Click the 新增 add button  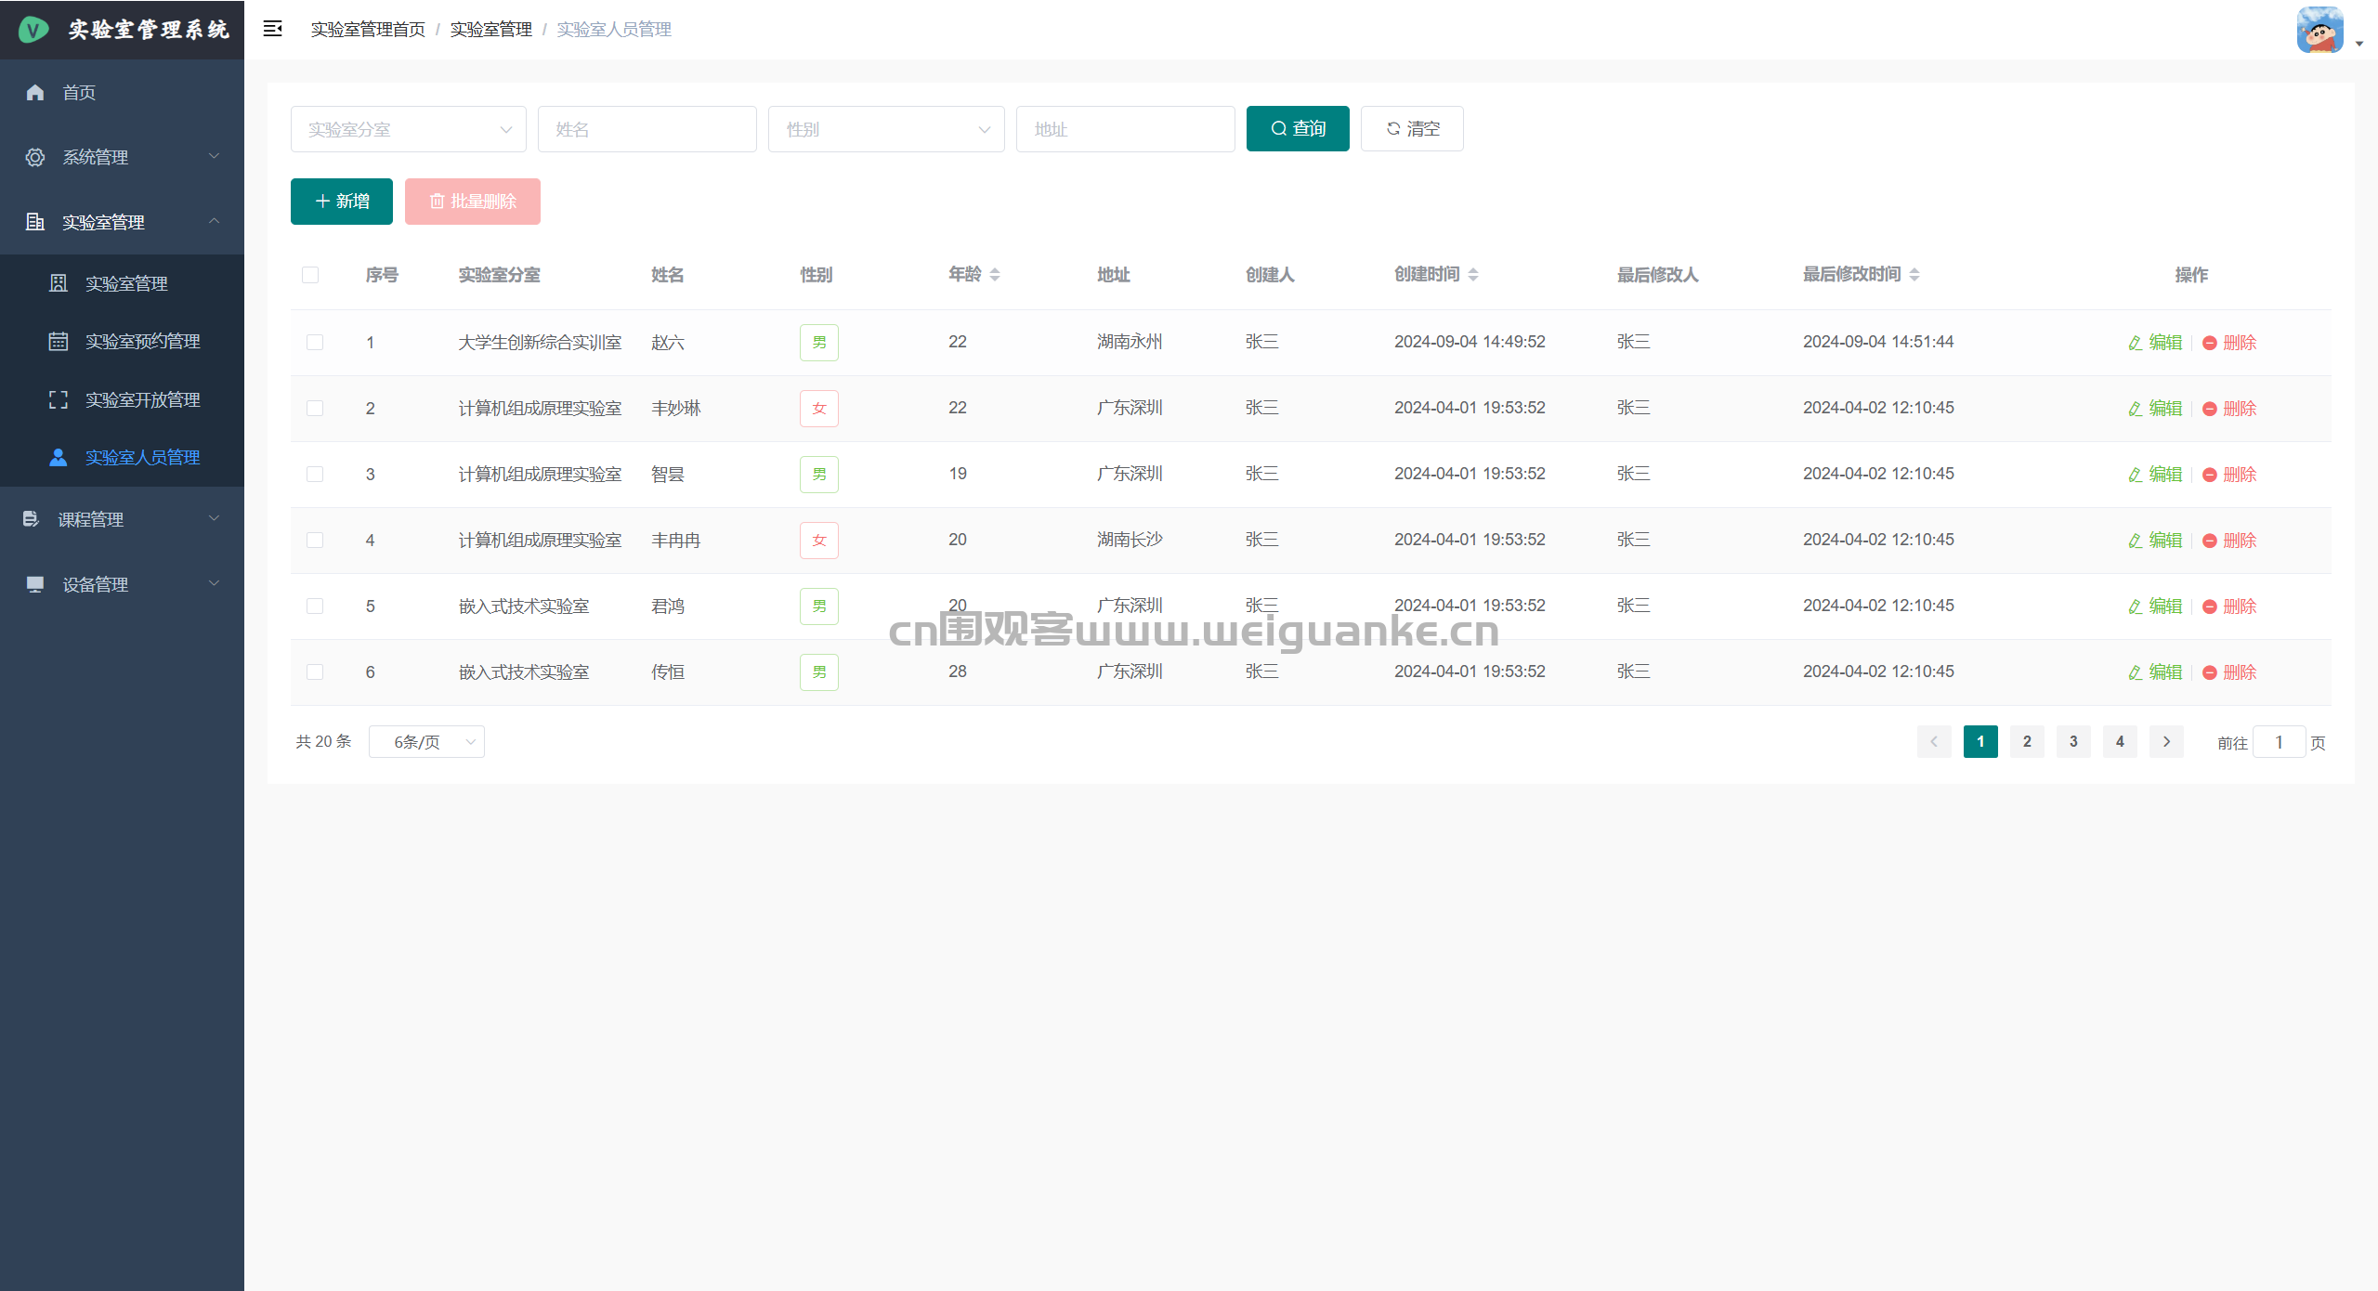click(x=341, y=202)
